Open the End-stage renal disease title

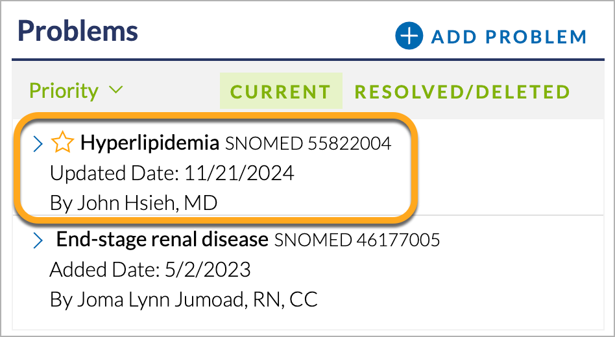coord(162,239)
